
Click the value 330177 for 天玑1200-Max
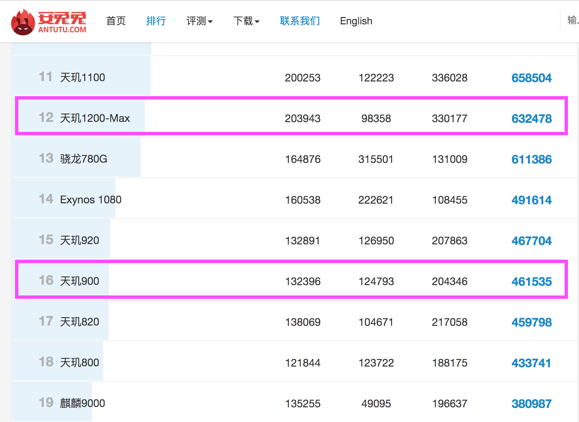pyautogui.click(x=450, y=119)
